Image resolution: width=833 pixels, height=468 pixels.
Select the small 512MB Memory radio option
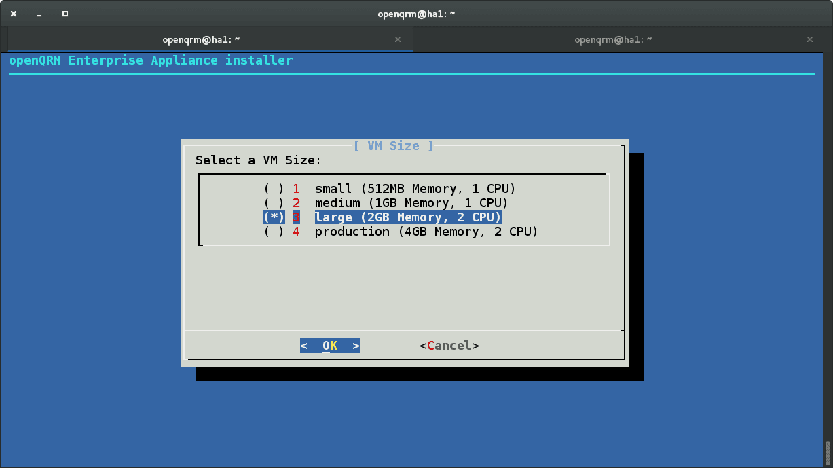point(390,188)
